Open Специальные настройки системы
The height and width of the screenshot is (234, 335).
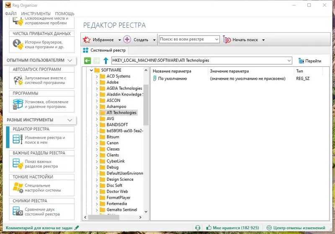coord(43,188)
